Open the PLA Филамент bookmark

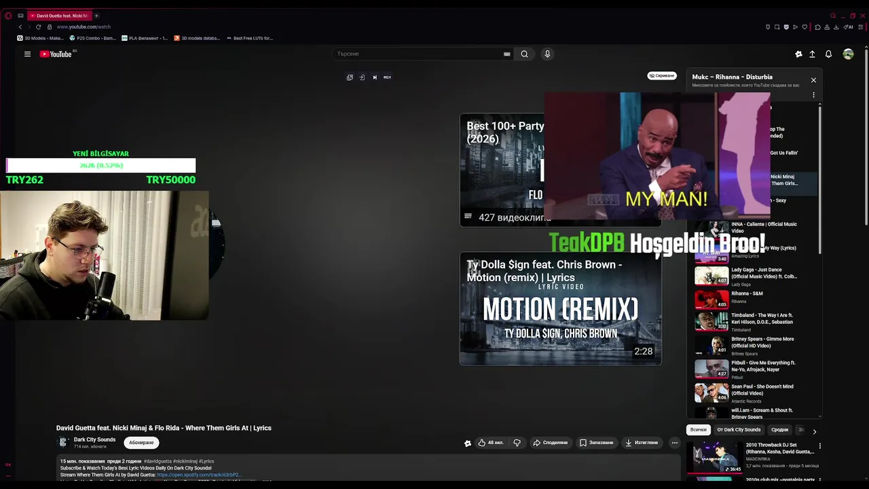(145, 38)
